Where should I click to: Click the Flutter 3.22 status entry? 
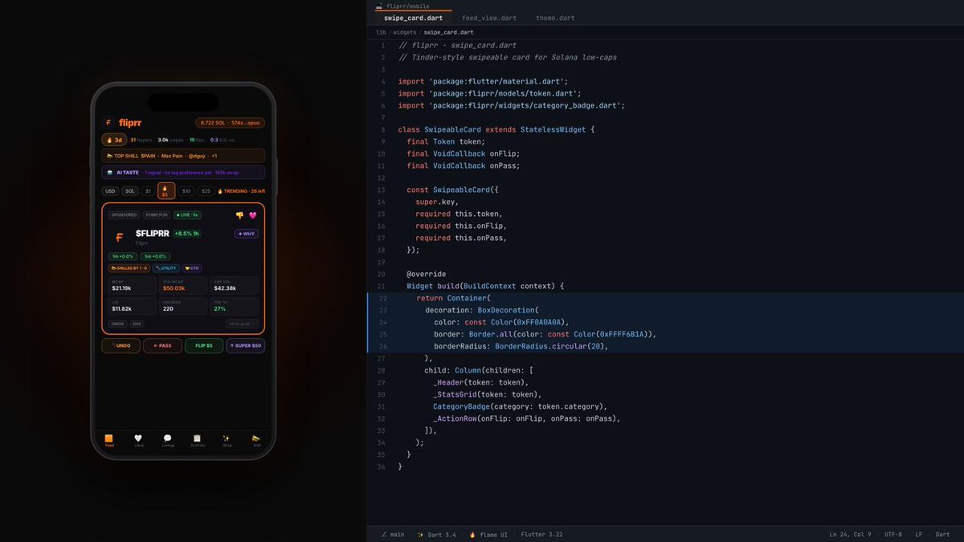[541, 534]
